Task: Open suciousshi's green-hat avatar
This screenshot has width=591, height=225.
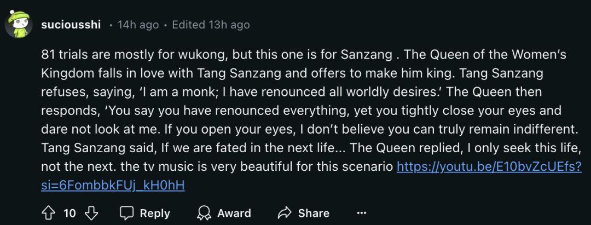Action: tap(18, 25)
